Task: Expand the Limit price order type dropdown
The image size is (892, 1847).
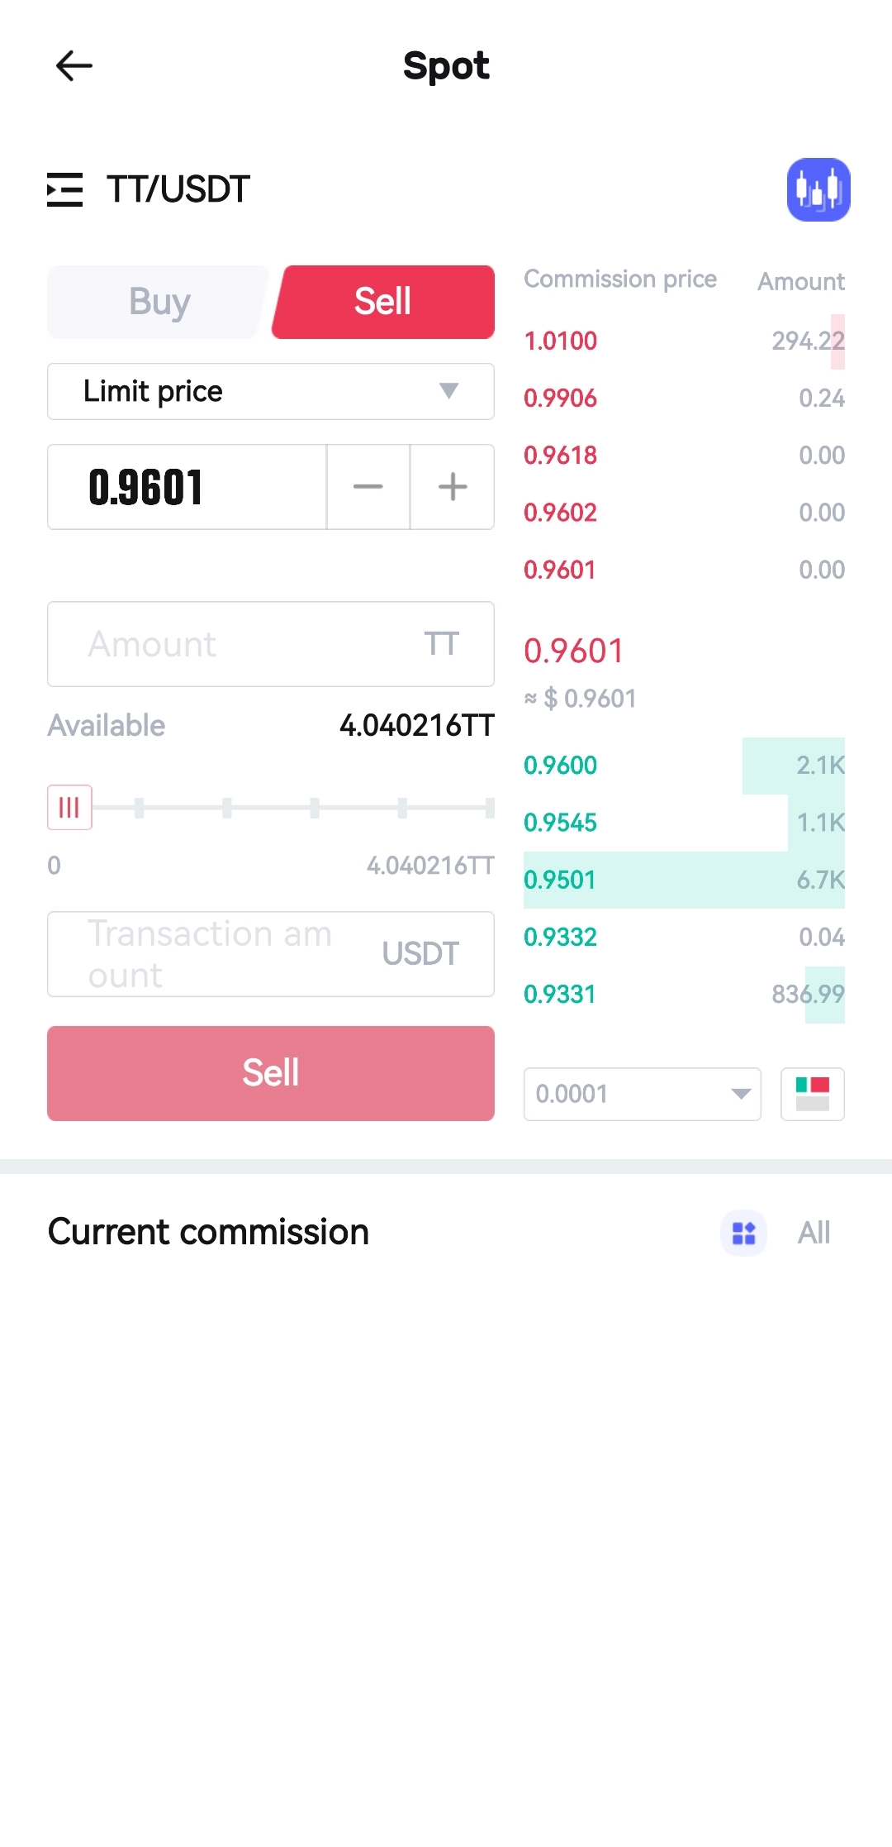Action: [x=270, y=391]
